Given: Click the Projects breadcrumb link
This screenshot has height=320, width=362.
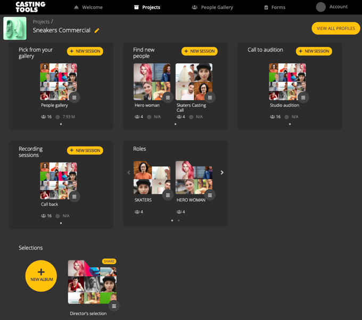Looking at the screenshot, I should tap(41, 22).
